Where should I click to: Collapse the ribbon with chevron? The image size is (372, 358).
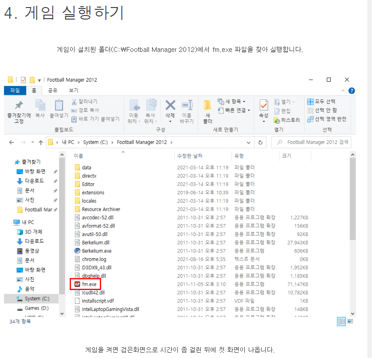[343, 90]
